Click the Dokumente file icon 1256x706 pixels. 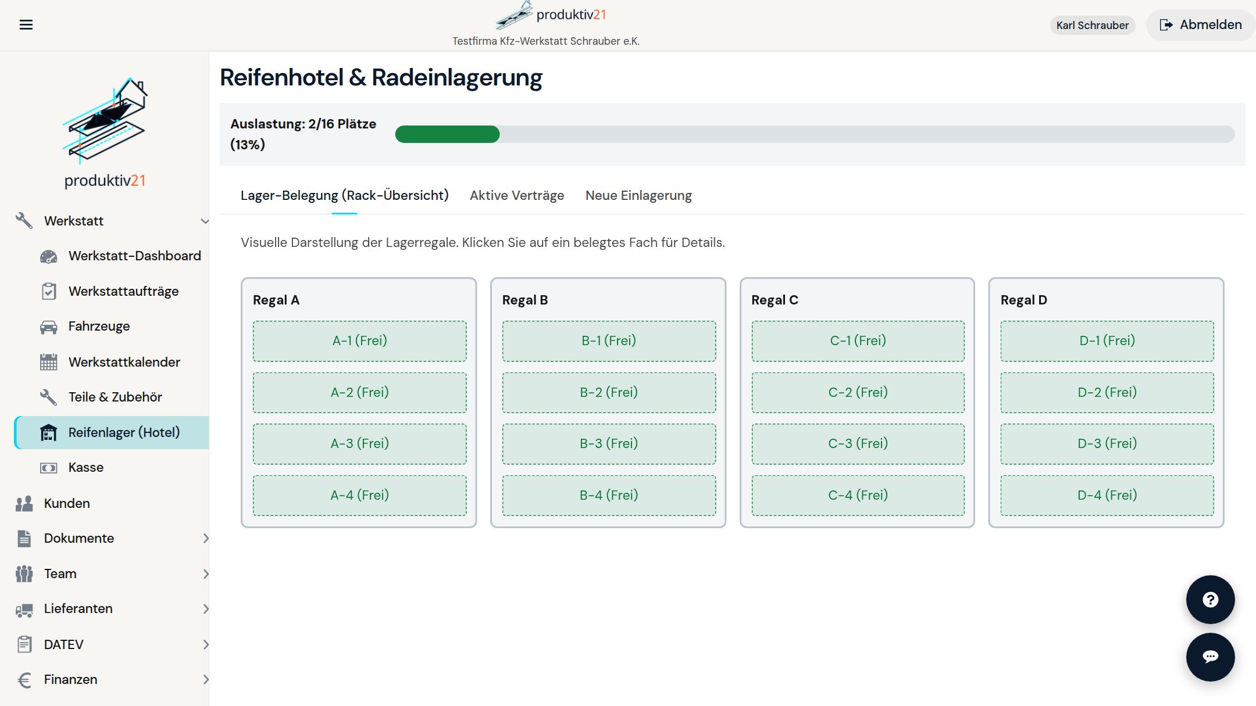(24, 538)
